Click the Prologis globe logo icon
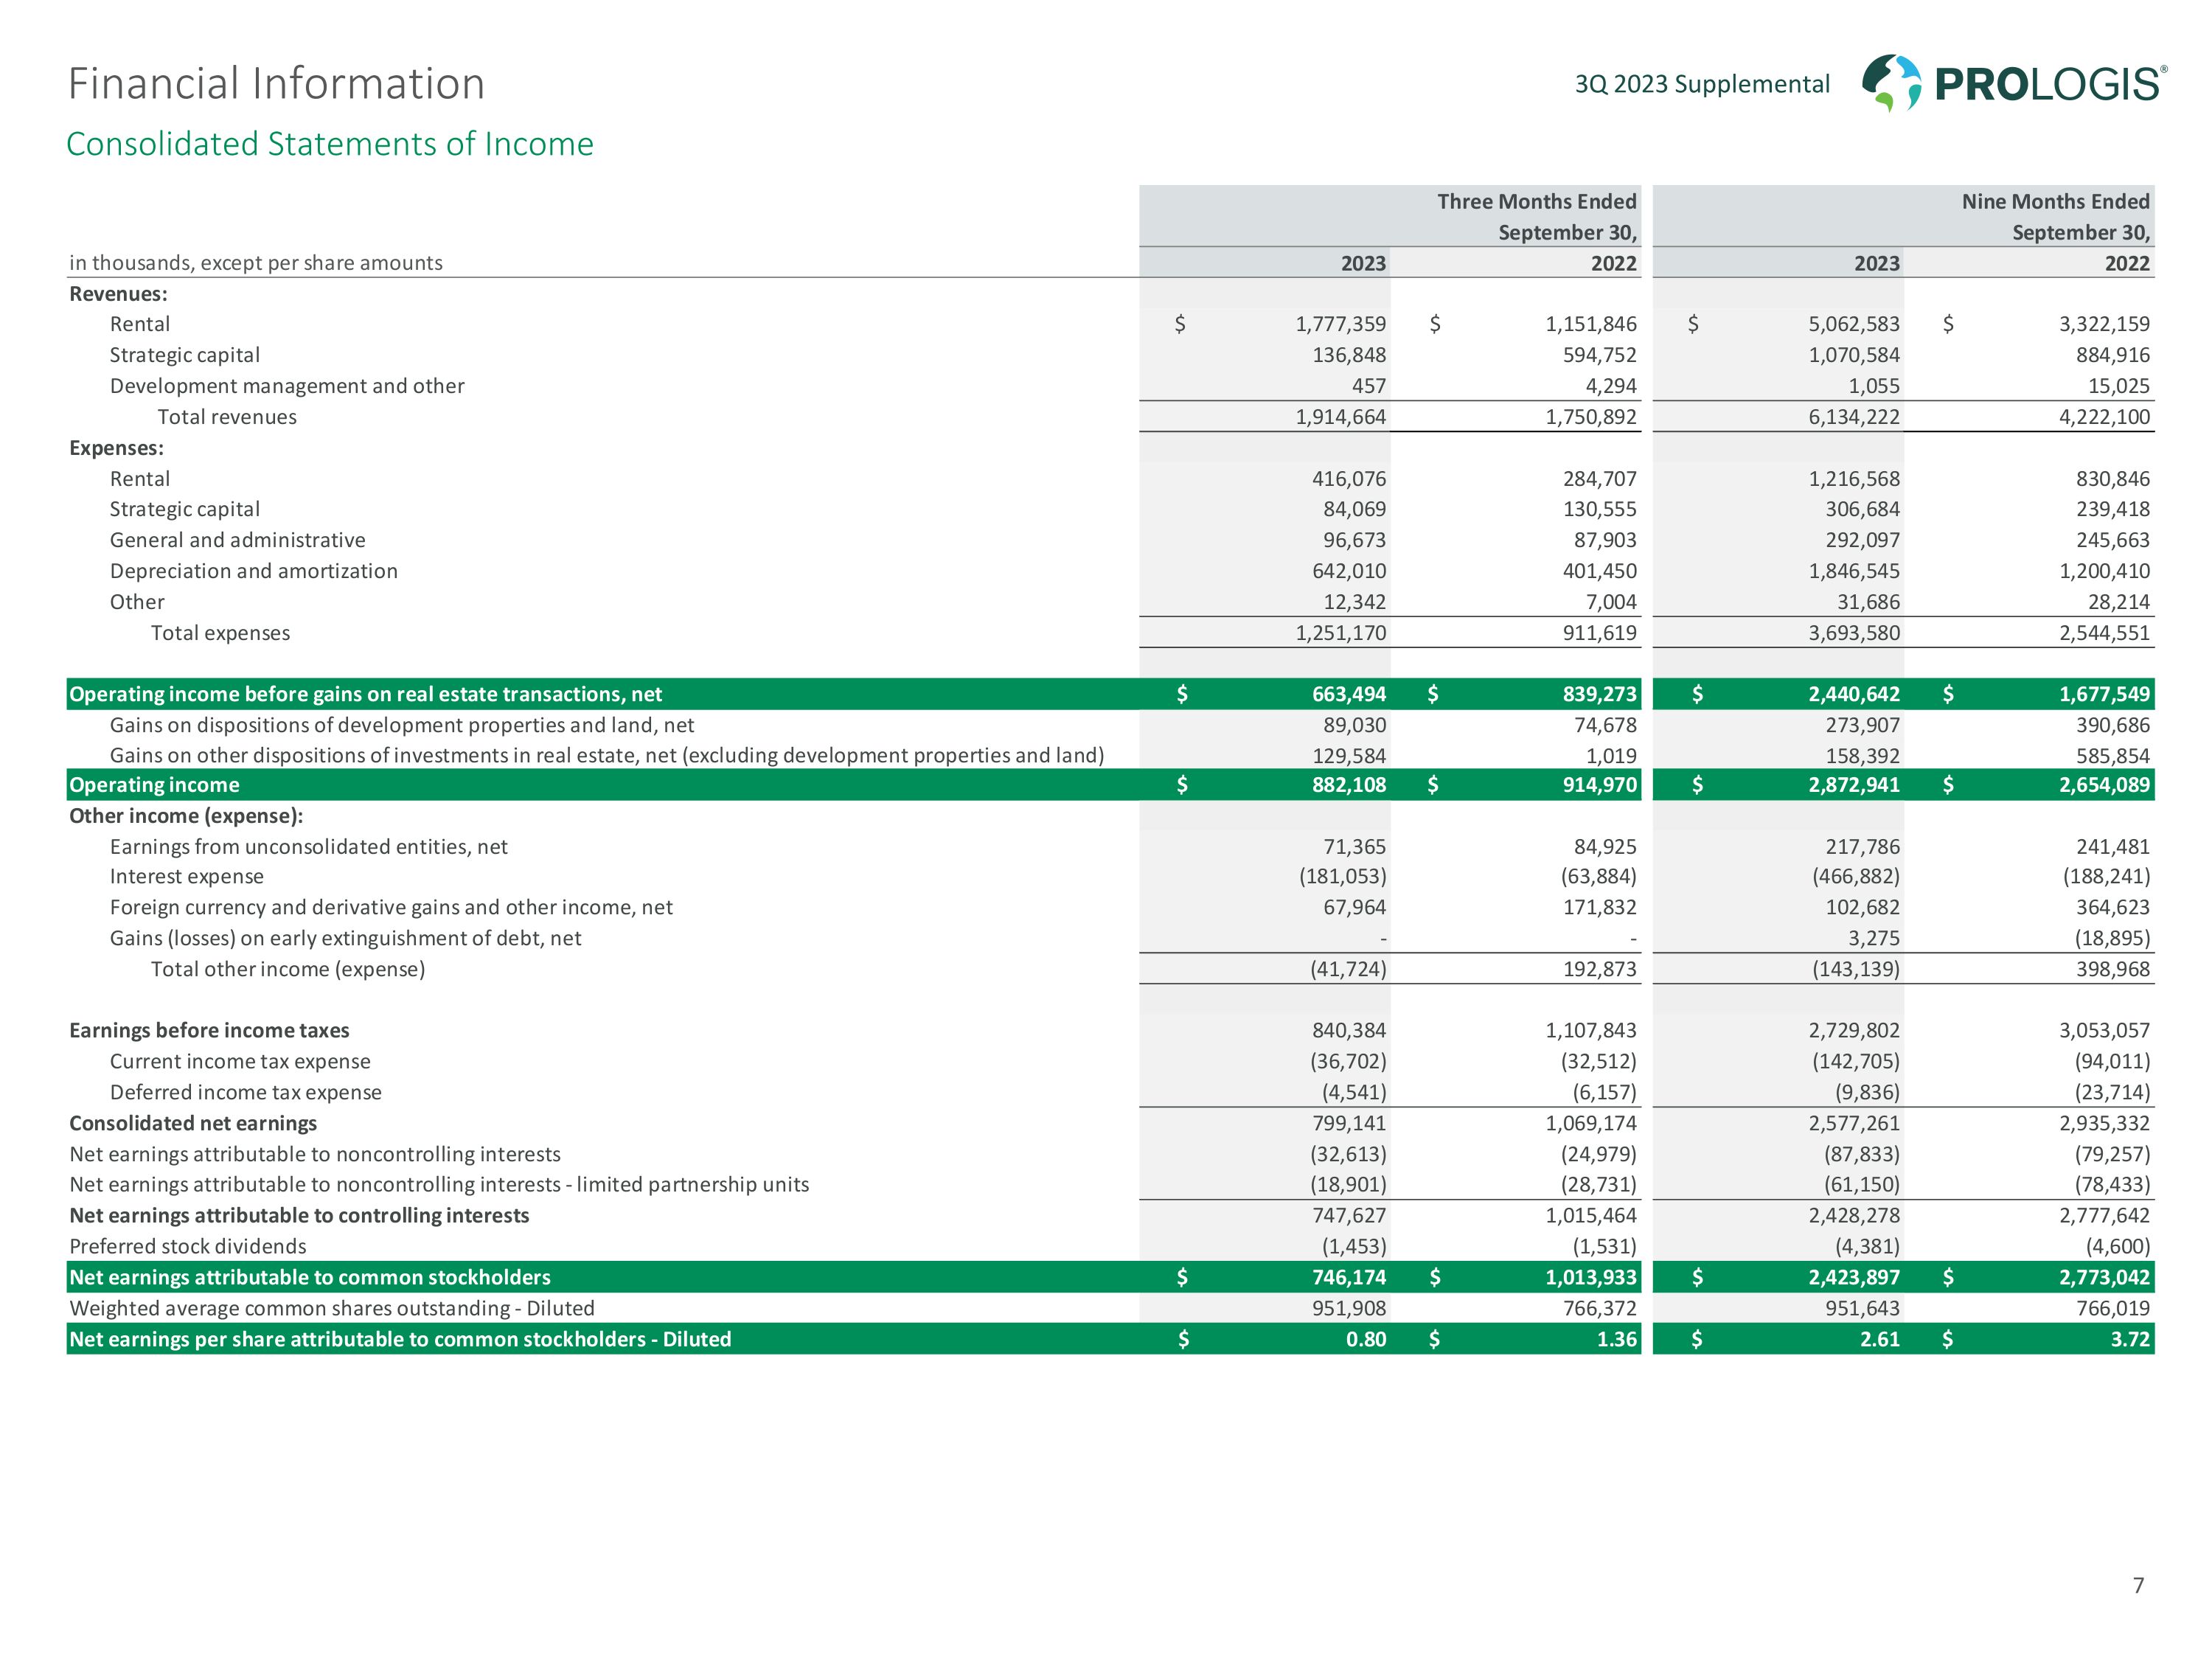The width and height of the screenshot is (2212, 1659). pyautogui.click(x=1891, y=82)
